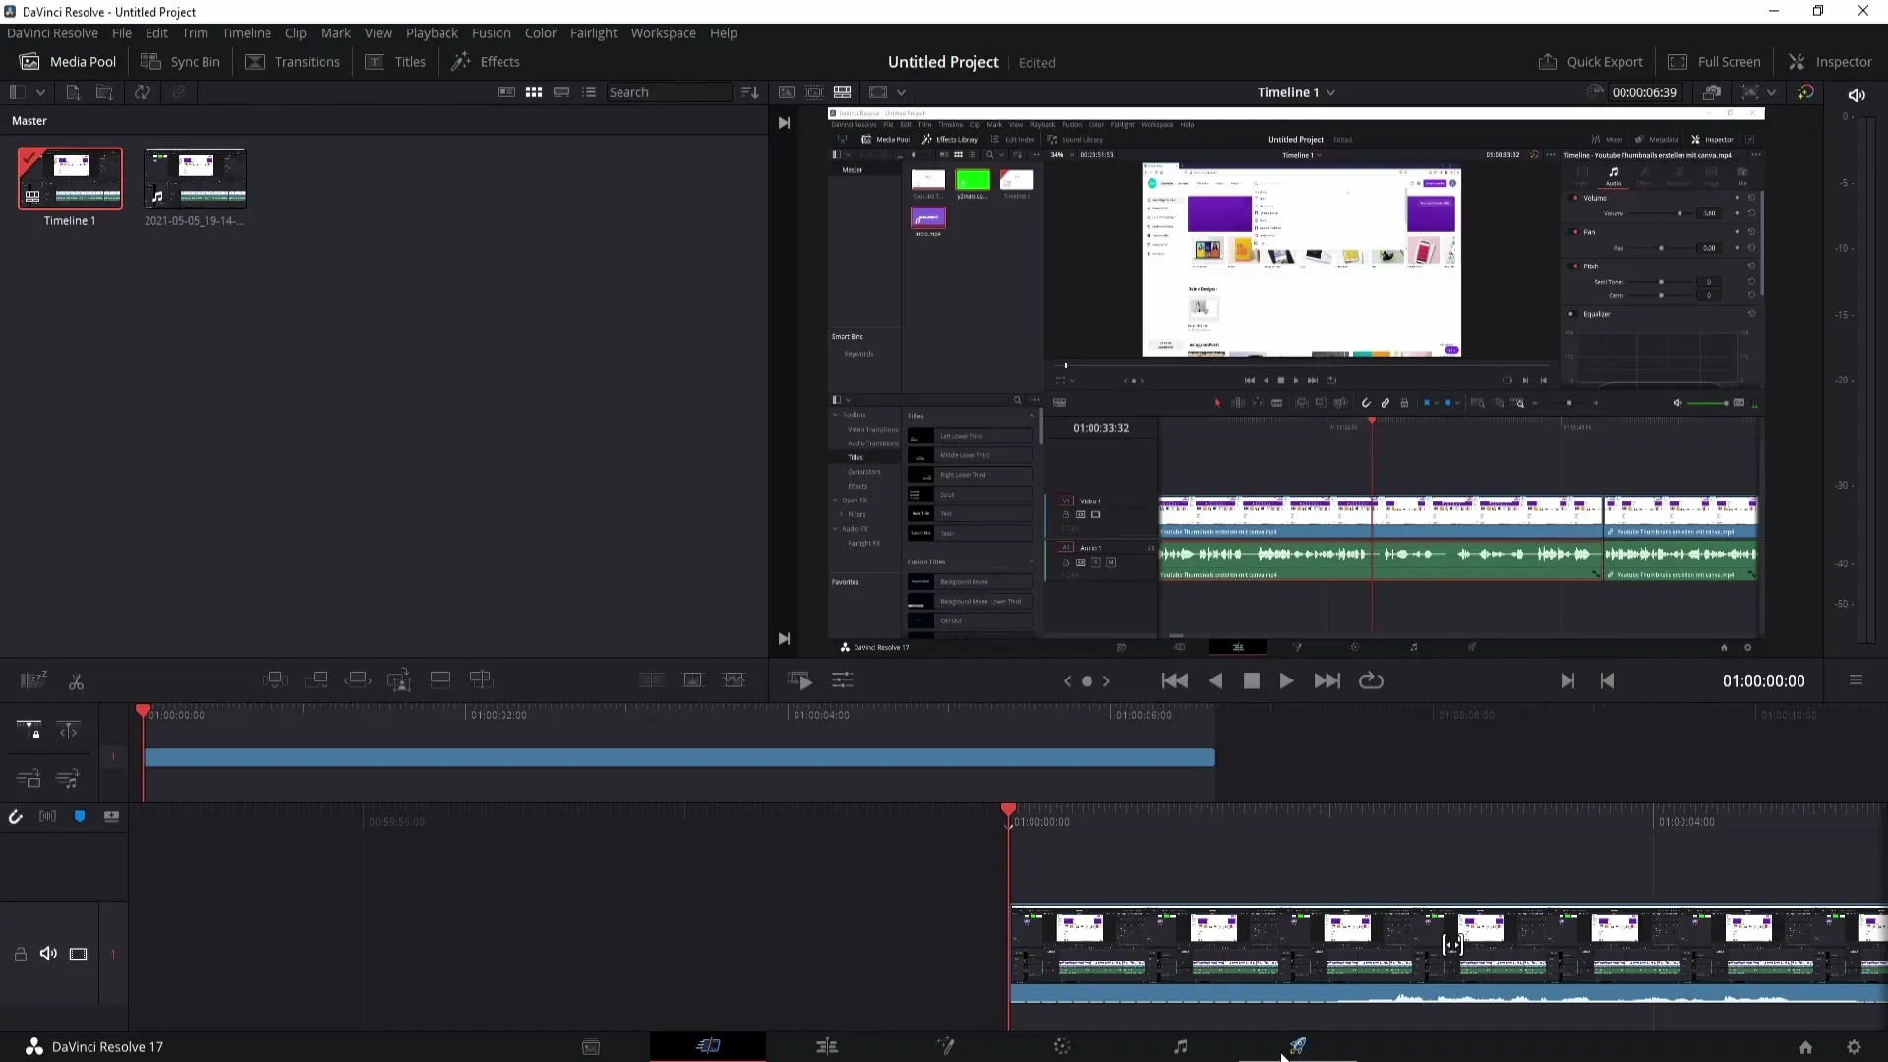Open the viewer Tools sliders icon
Viewport: 1888px width, 1062px height.
point(843,680)
